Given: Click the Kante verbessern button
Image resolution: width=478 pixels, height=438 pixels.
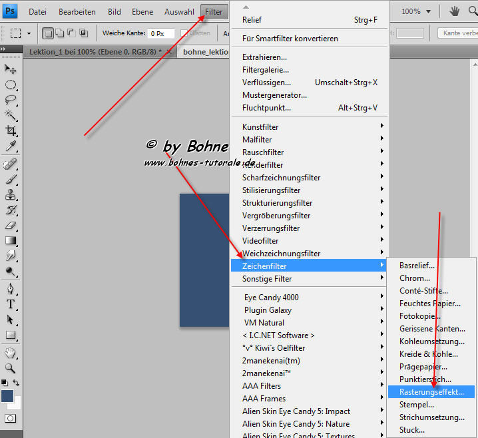Looking at the screenshot, I should pos(458,33).
